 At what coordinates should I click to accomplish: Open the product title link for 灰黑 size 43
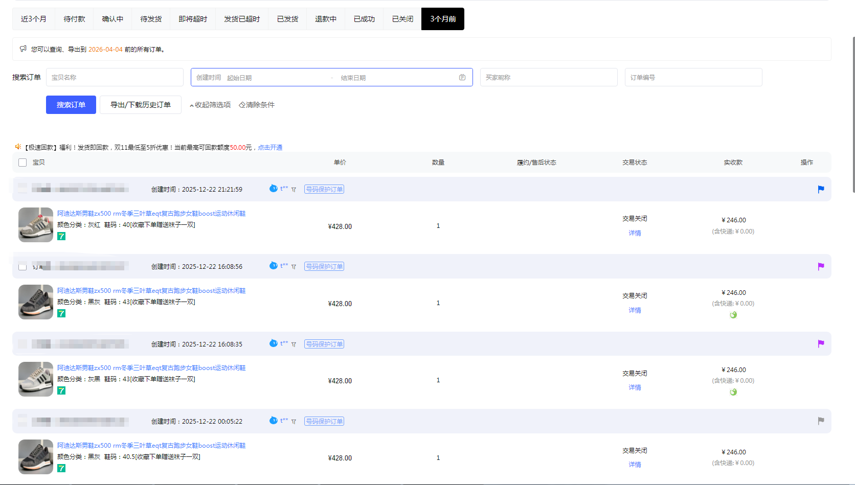point(151,368)
